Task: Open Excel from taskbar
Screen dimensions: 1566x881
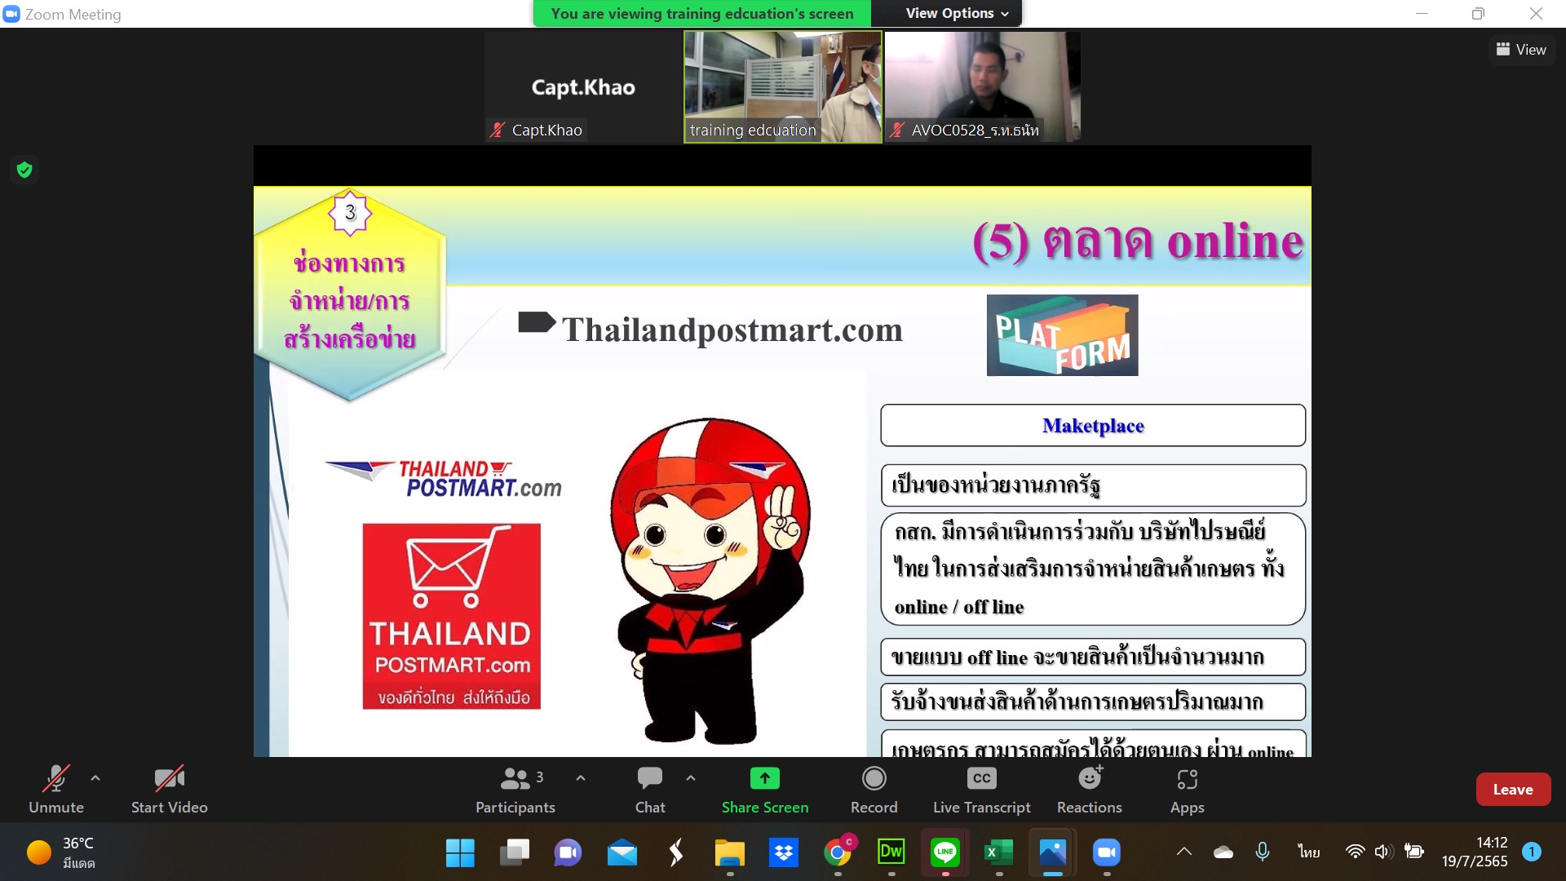Action: click(x=998, y=853)
